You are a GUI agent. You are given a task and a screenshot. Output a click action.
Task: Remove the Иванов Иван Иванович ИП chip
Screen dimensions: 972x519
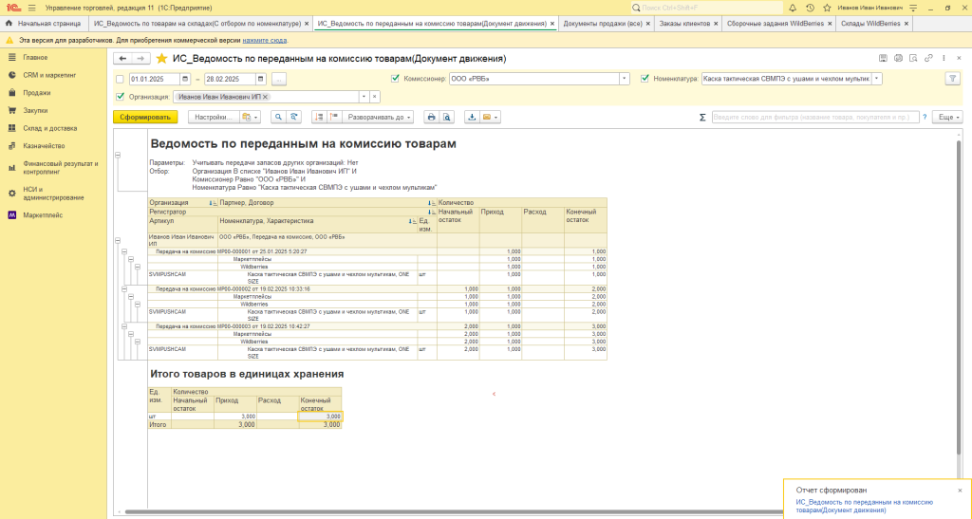(x=266, y=97)
